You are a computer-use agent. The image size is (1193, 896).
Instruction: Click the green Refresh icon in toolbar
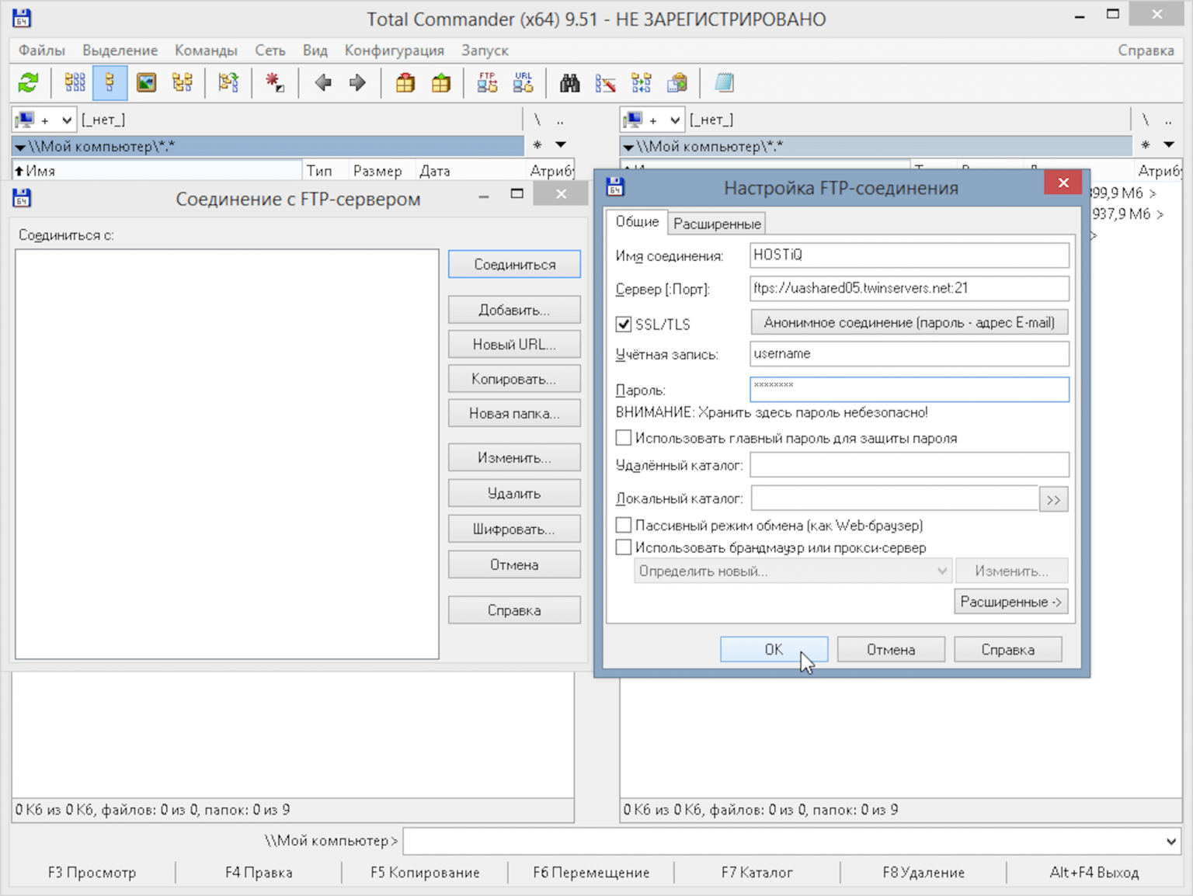coord(29,82)
